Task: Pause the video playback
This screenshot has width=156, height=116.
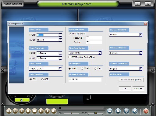Action: (x=28, y=111)
